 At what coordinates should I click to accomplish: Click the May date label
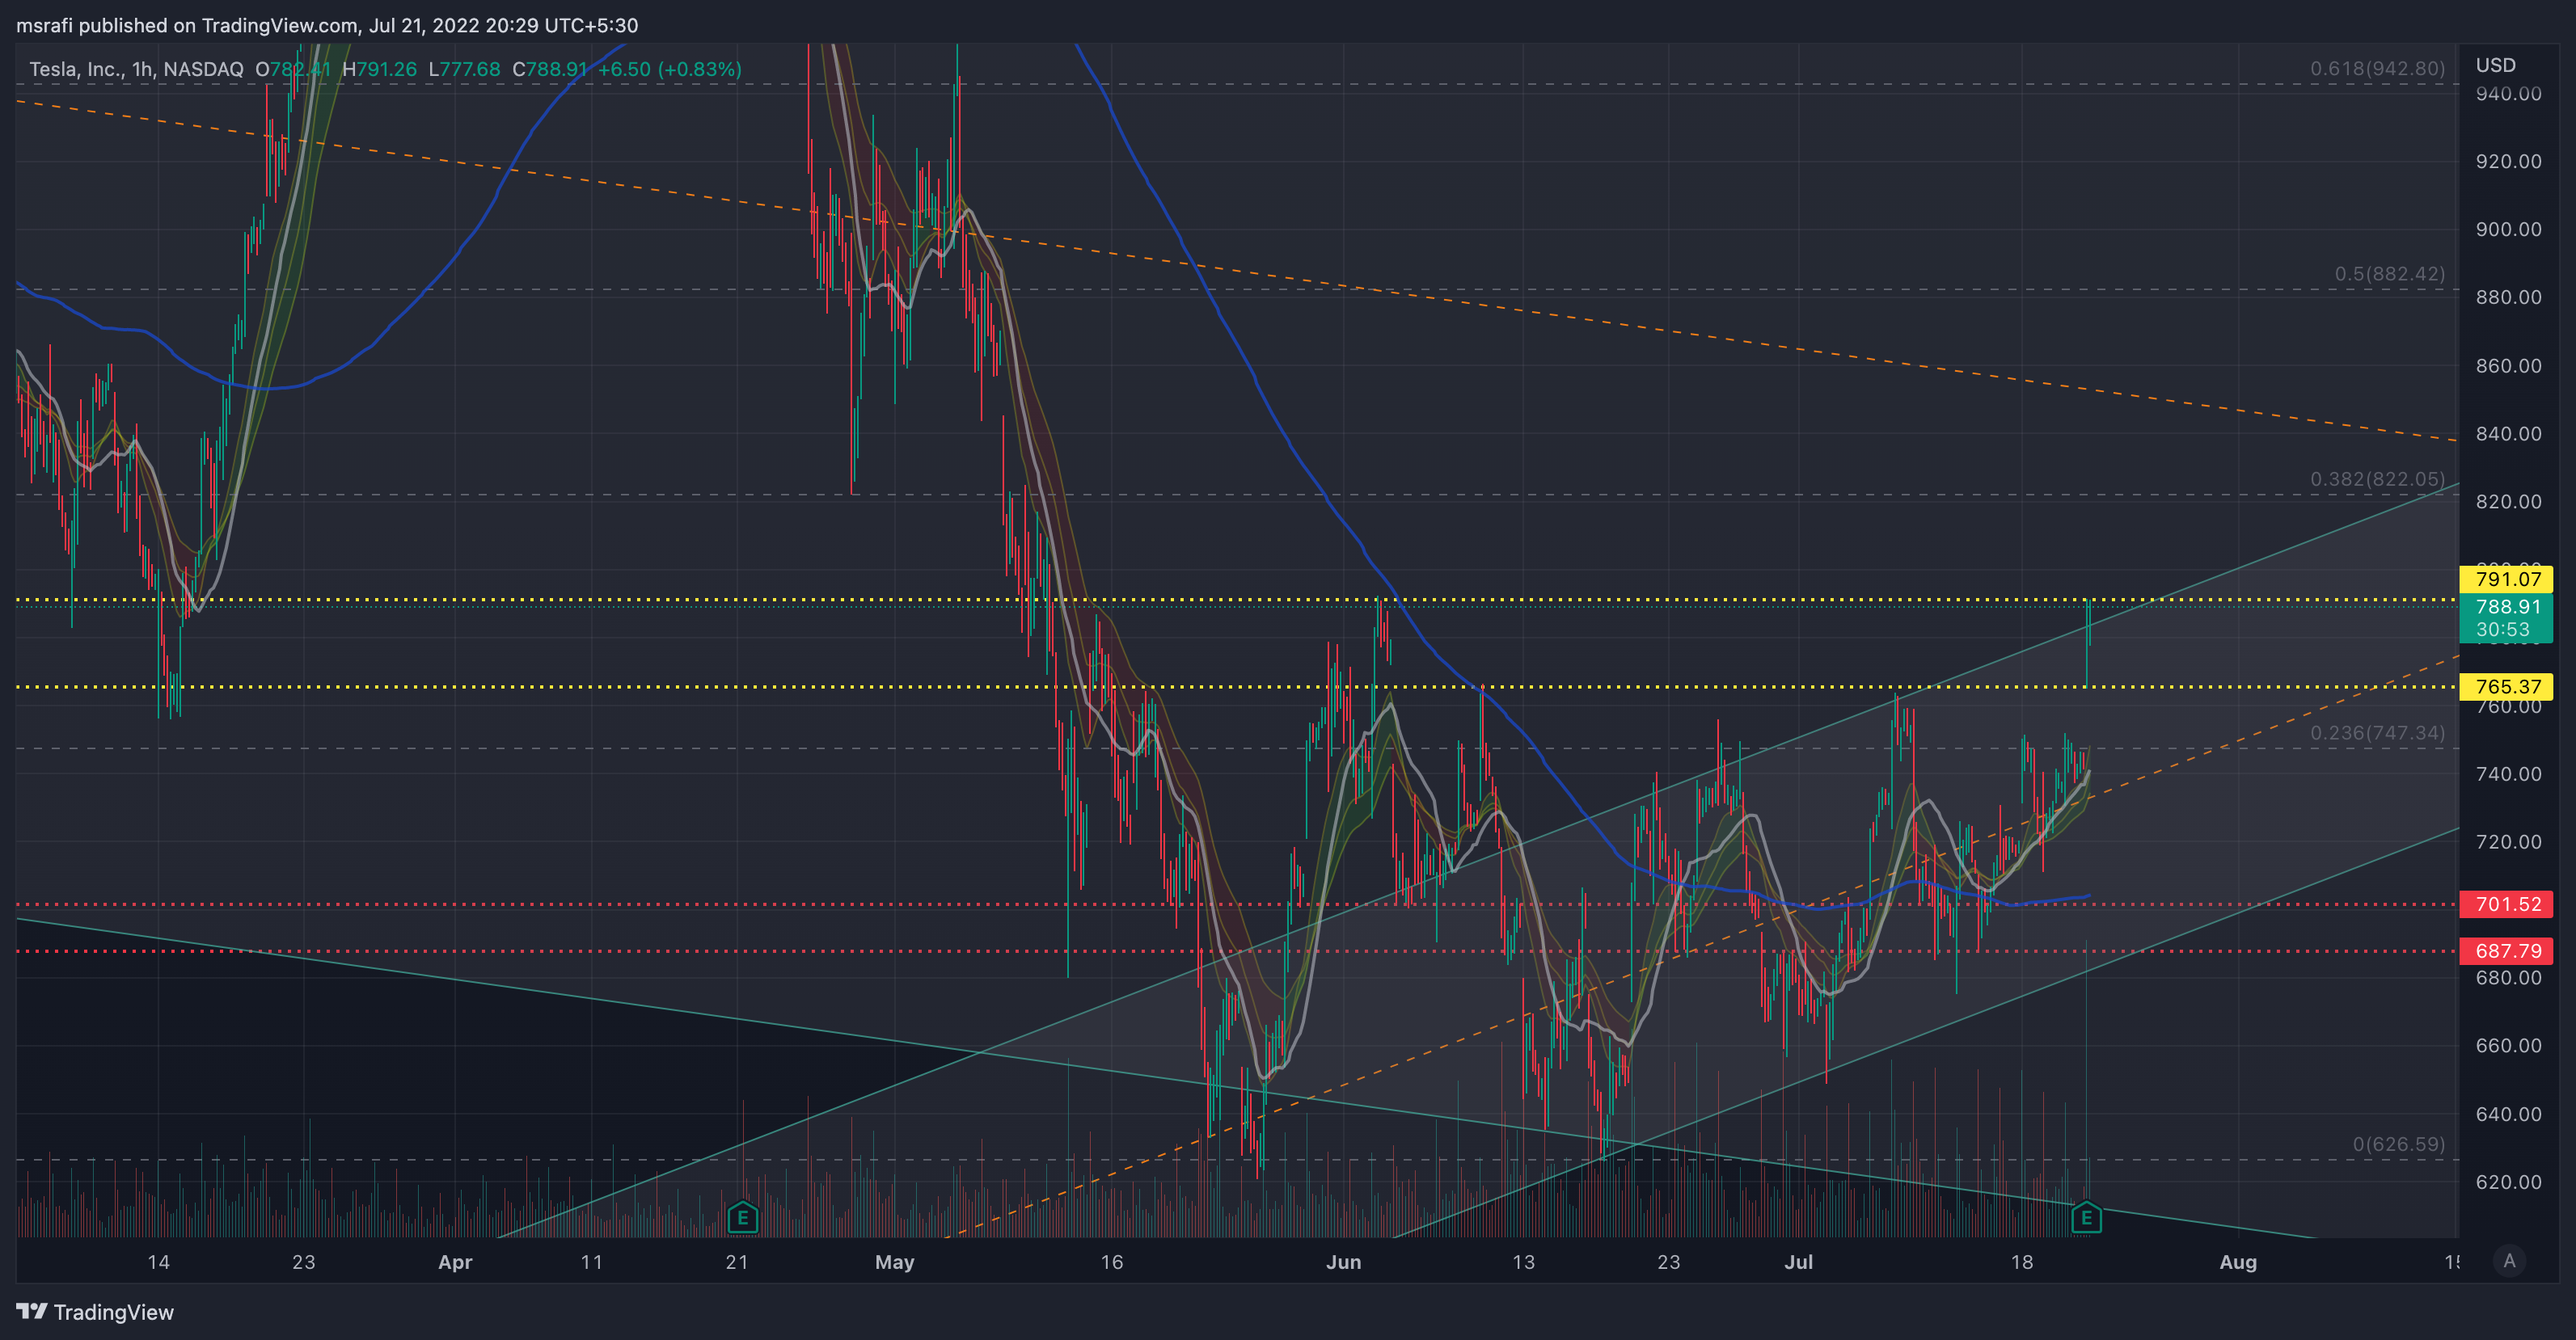pyautogui.click(x=894, y=1262)
